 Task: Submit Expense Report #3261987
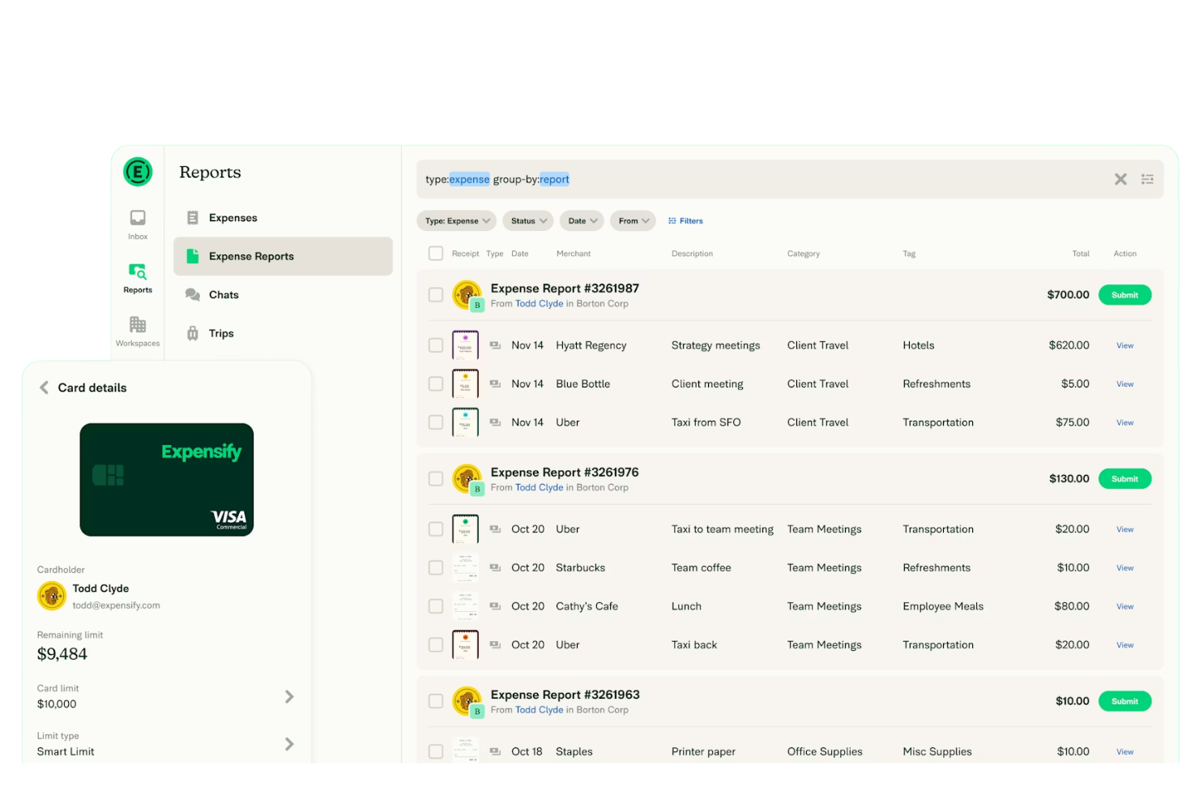[1124, 294]
